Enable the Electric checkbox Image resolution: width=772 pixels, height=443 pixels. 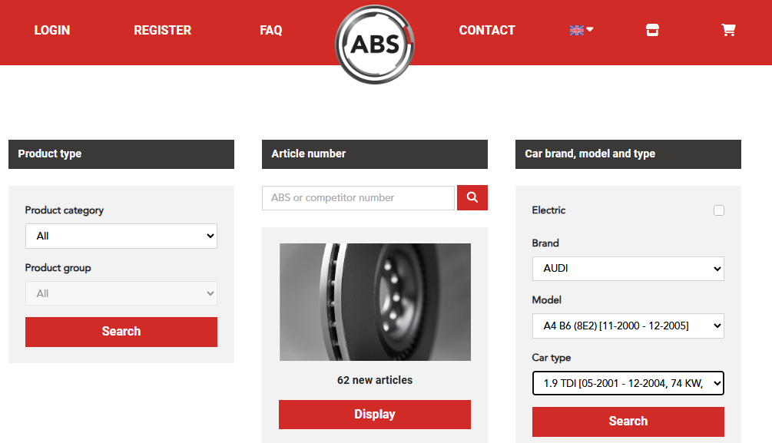tap(719, 210)
